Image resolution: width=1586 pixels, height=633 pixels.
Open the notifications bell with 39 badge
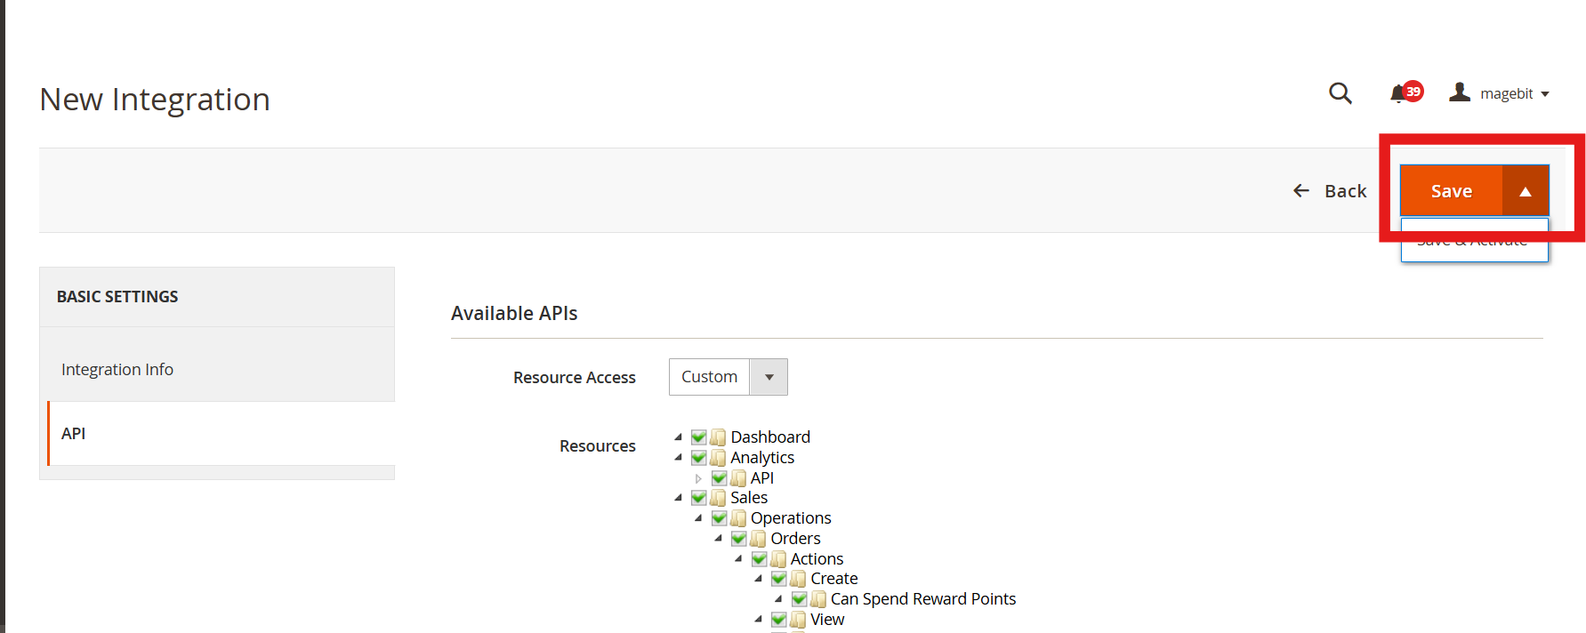pyautogui.click(x=1406, y=92)
